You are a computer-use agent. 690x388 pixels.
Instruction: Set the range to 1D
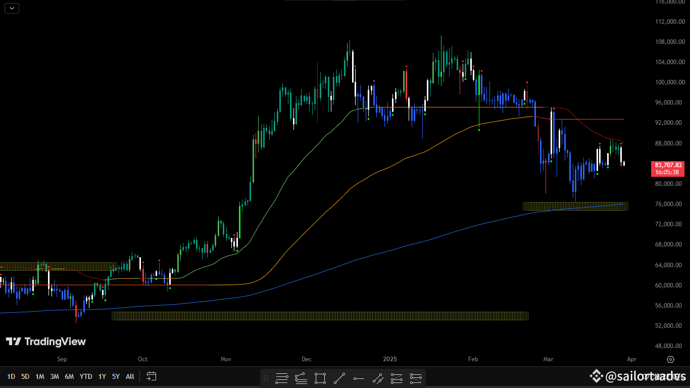click(11, 376)
